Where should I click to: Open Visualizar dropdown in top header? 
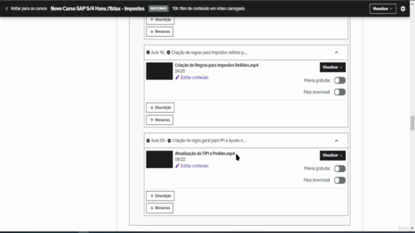click(x=383, y=8)
